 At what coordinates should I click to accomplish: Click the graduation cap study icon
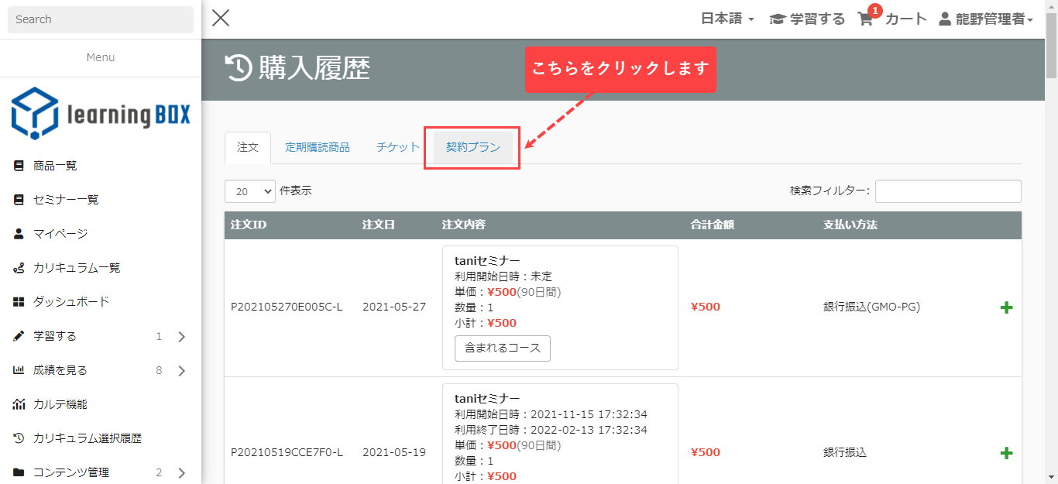point(777,19)
